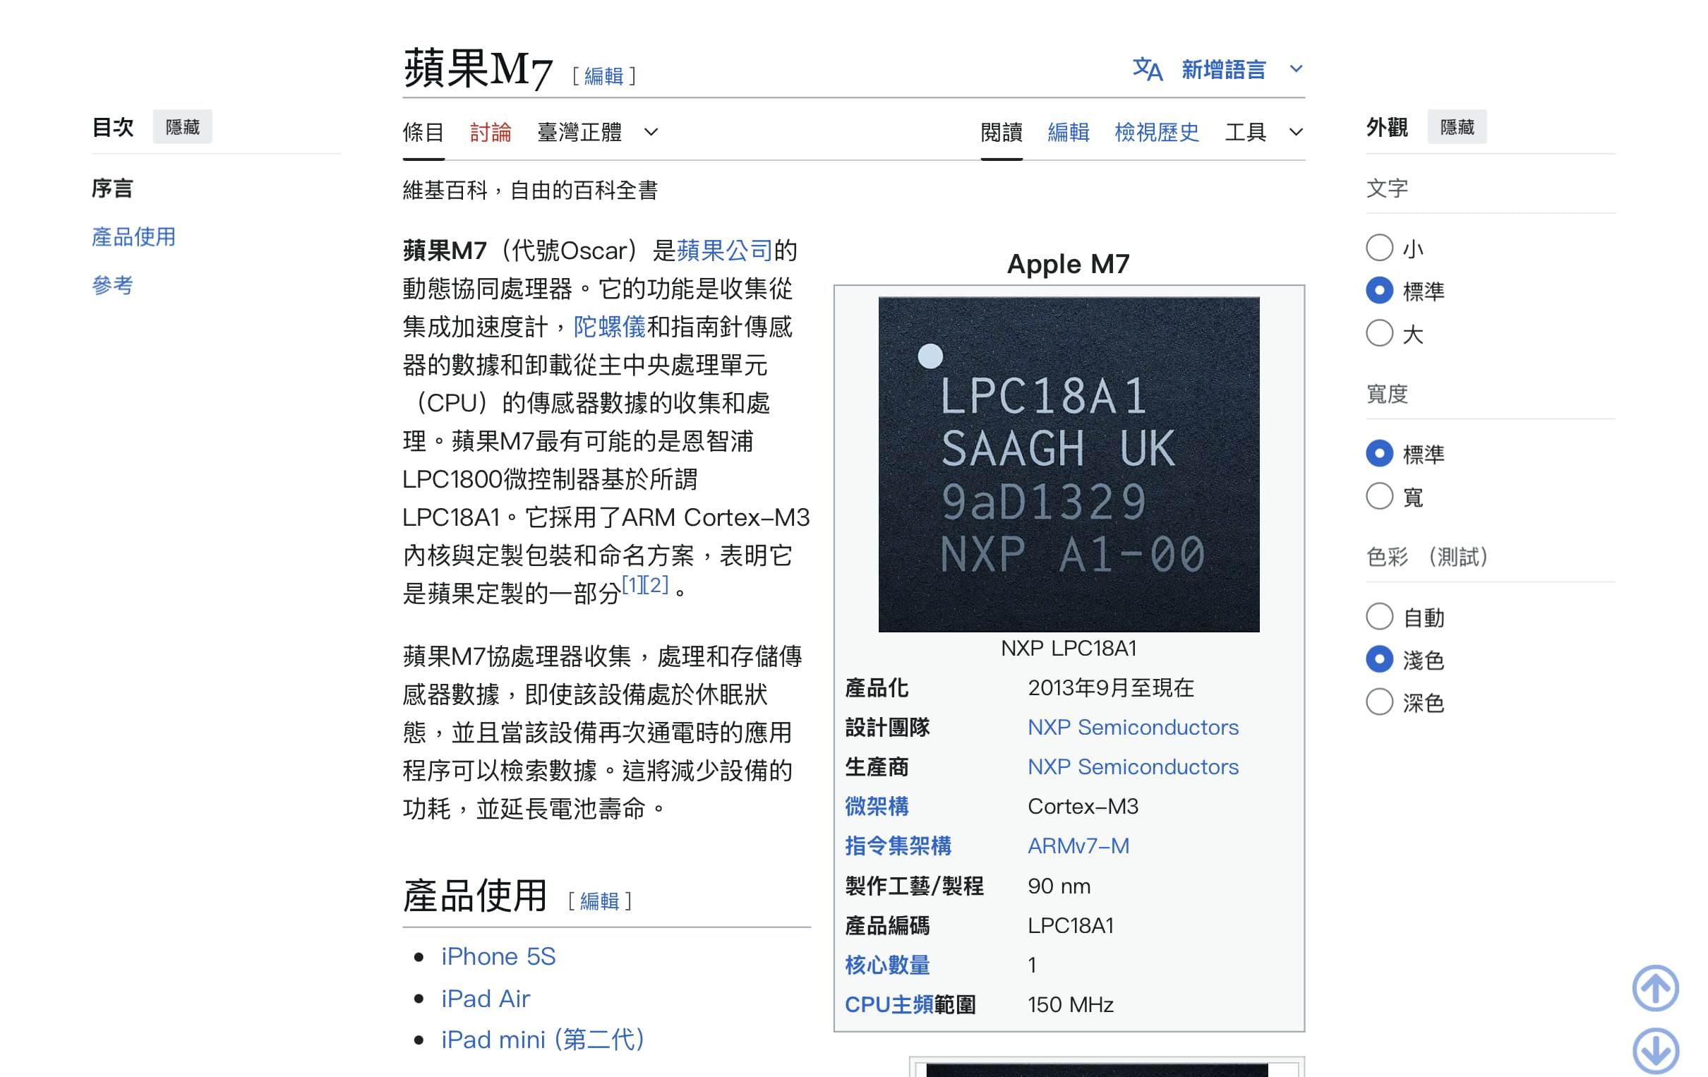Select the 淺色 color option
This screenshot has height=1077, width=1708.
click(1379, 660)
